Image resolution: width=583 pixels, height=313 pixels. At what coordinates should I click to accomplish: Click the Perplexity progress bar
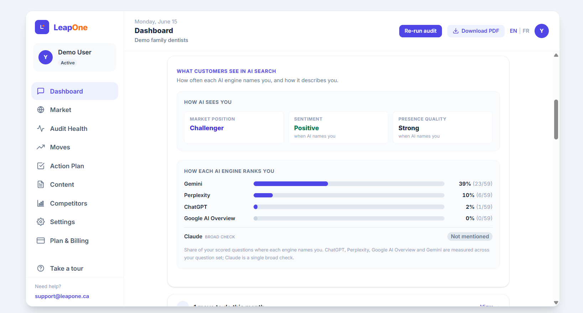(349, 195)
